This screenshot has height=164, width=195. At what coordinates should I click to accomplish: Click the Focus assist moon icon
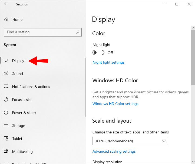click(x=6, y=99)
